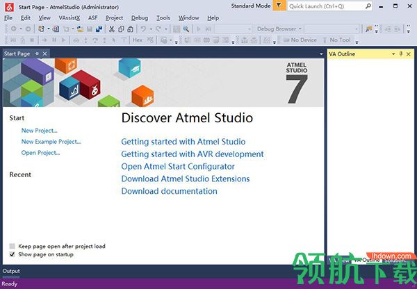Click the Pause debugging icon
Image resolution: width=417 pixels, height=289 pixels.
tap(54, 40)
